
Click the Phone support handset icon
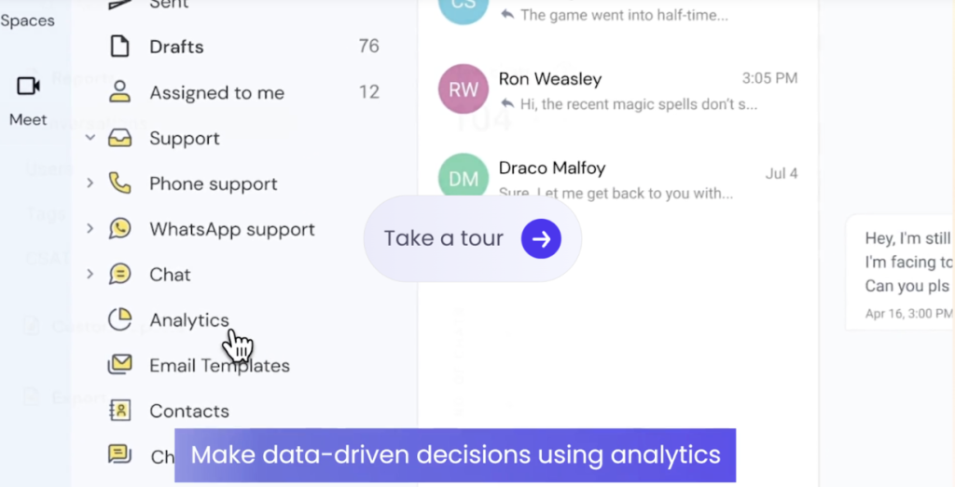pos(119,183)
